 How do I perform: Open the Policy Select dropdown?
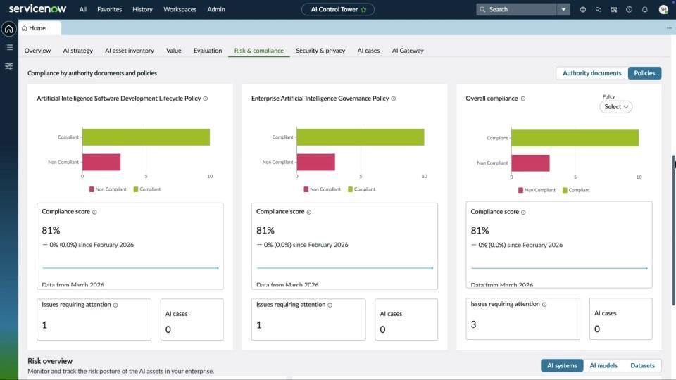click(x=615, y=107)
